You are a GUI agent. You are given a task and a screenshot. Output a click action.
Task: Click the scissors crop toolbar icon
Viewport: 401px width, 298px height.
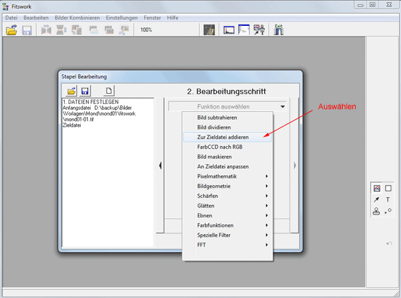click(124, 30)
